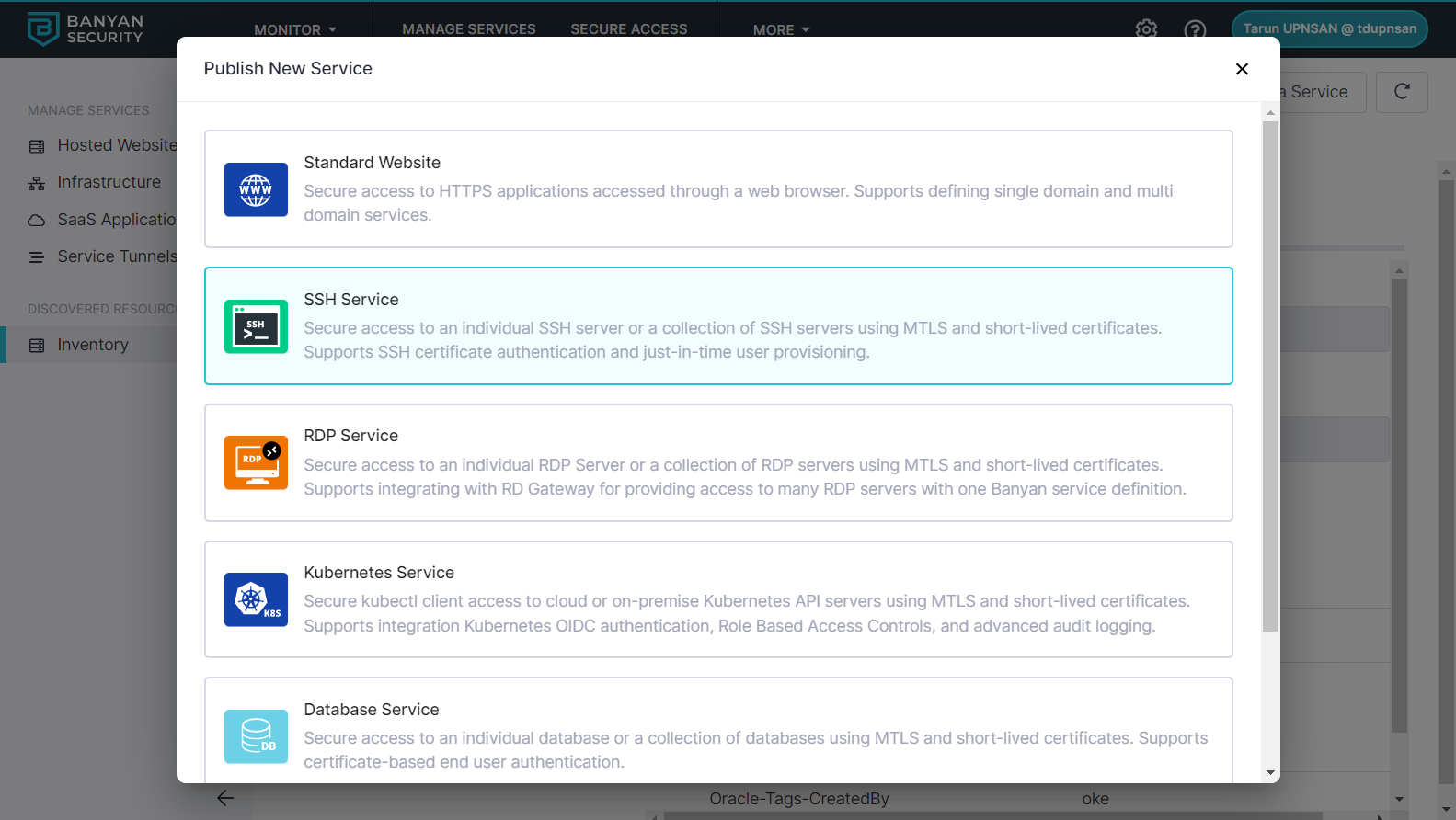Image resolution: width=1456 pixels, height=820 pixels.
Task: Click the RDP Service orange monitor icon
Action: pos(256,462)
